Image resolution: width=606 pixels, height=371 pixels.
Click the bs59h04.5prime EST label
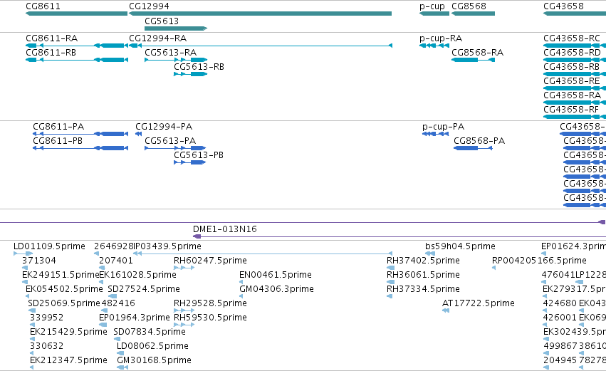460,246
